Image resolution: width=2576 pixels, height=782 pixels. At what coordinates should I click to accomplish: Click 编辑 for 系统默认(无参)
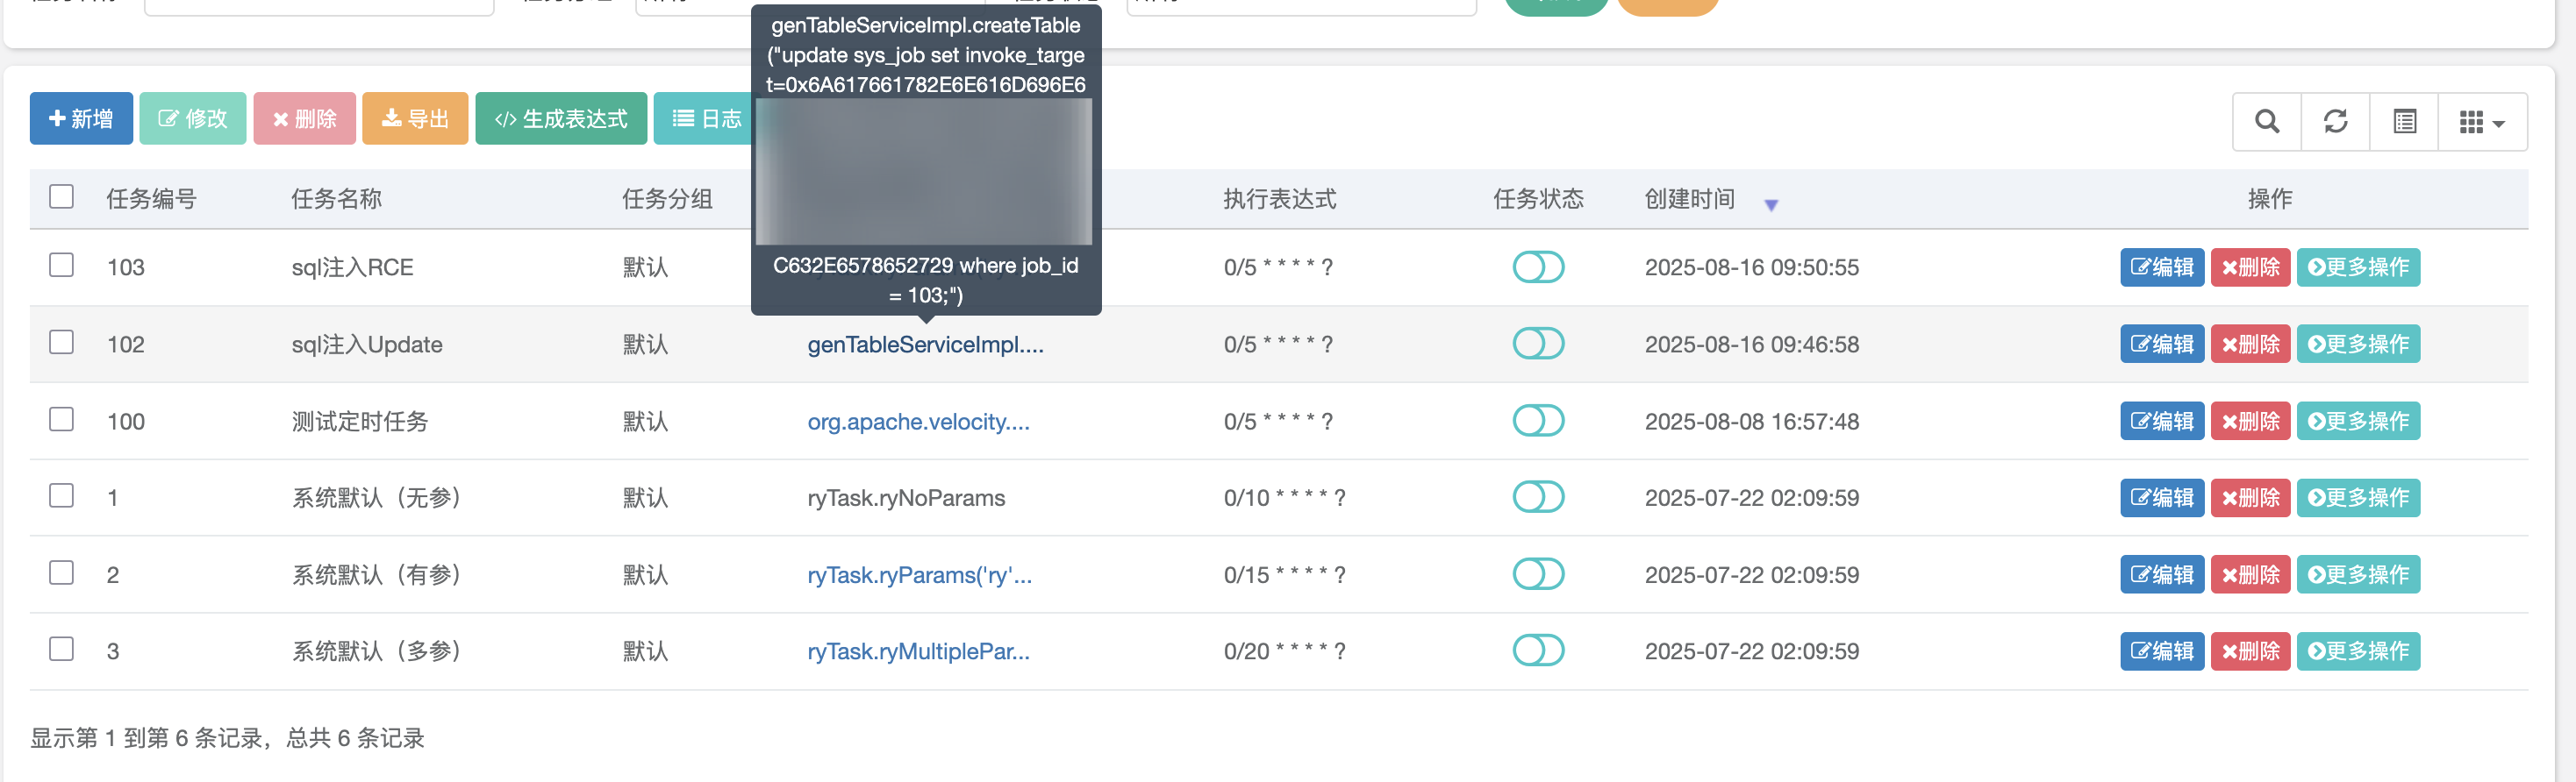[x=2162, y=498]
